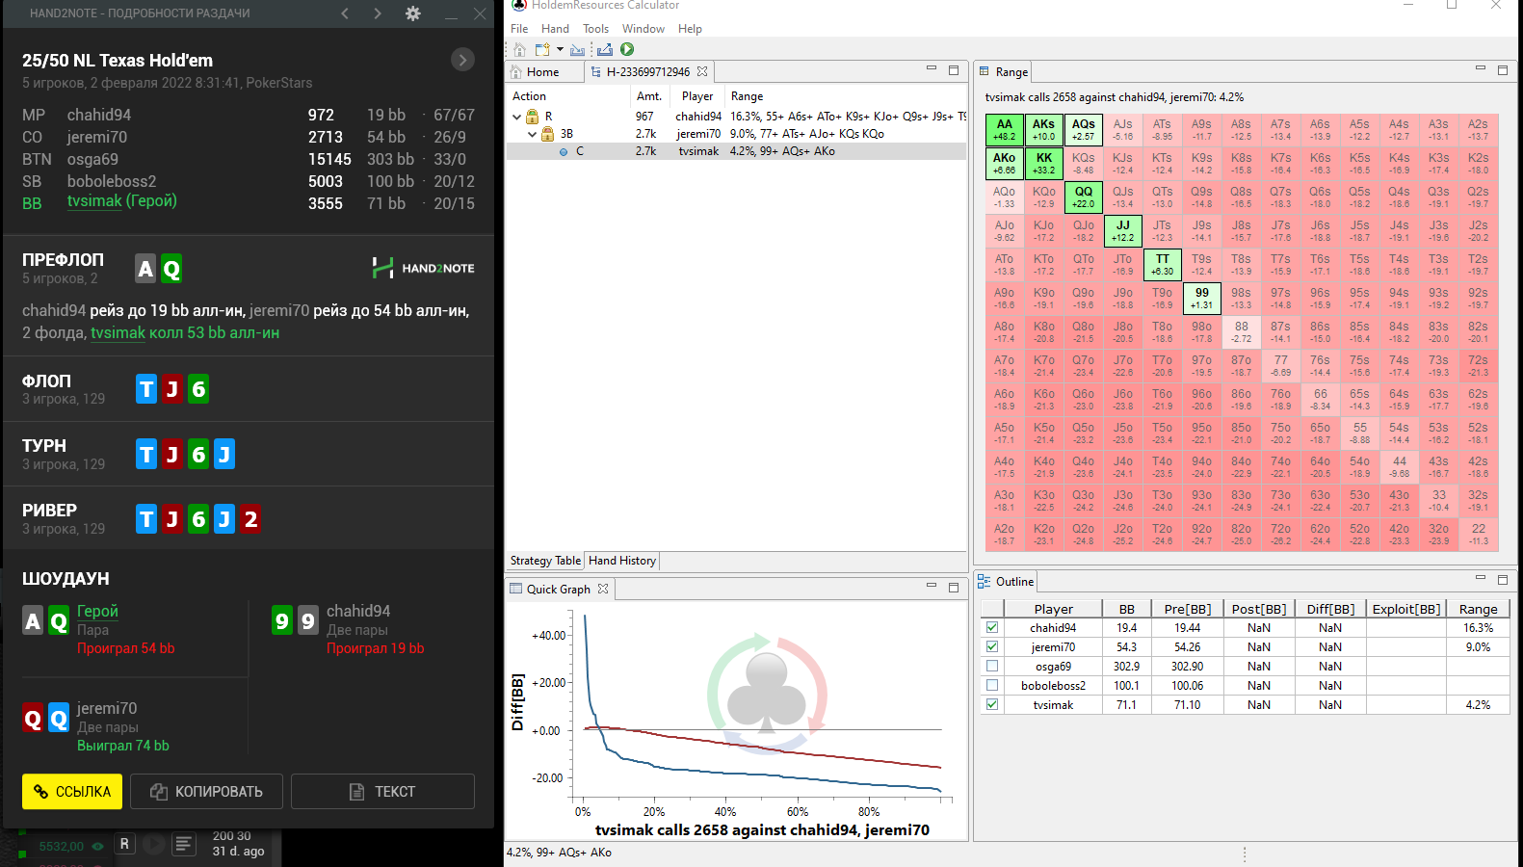Uncheck the tvsimak player checkbox
Image resolution: width=1523 pixels, height=867 pixels.
(992, 704)
